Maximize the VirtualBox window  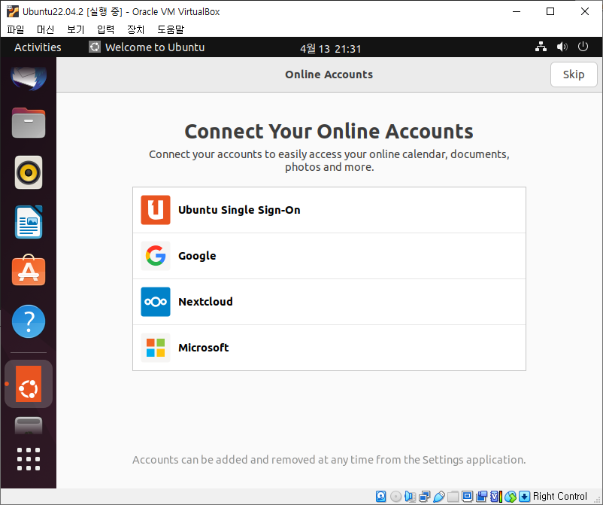[550, 11]
